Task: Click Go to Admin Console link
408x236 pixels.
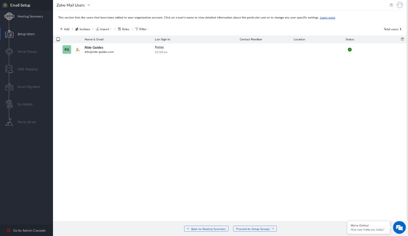Action: (29, 230)
